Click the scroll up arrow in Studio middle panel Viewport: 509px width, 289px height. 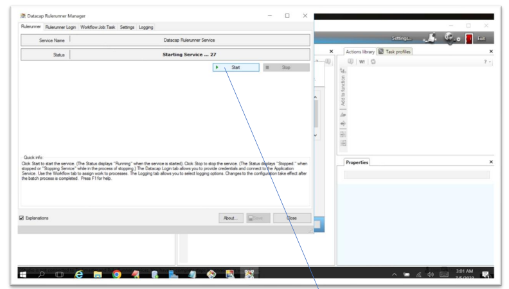(315, 98)
